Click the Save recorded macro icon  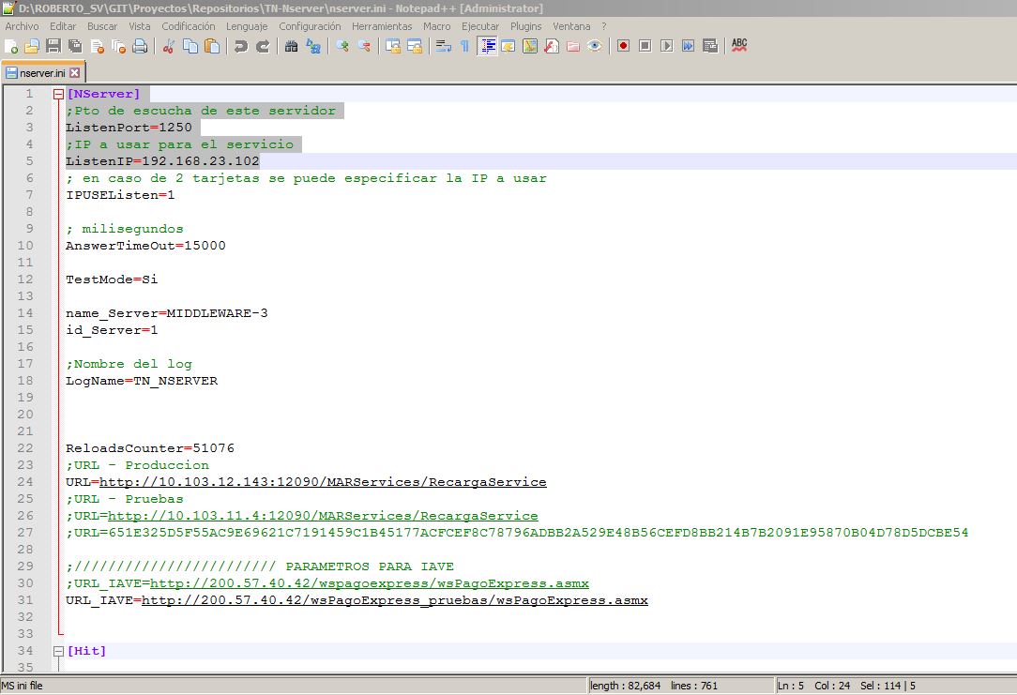click(710, 46)
